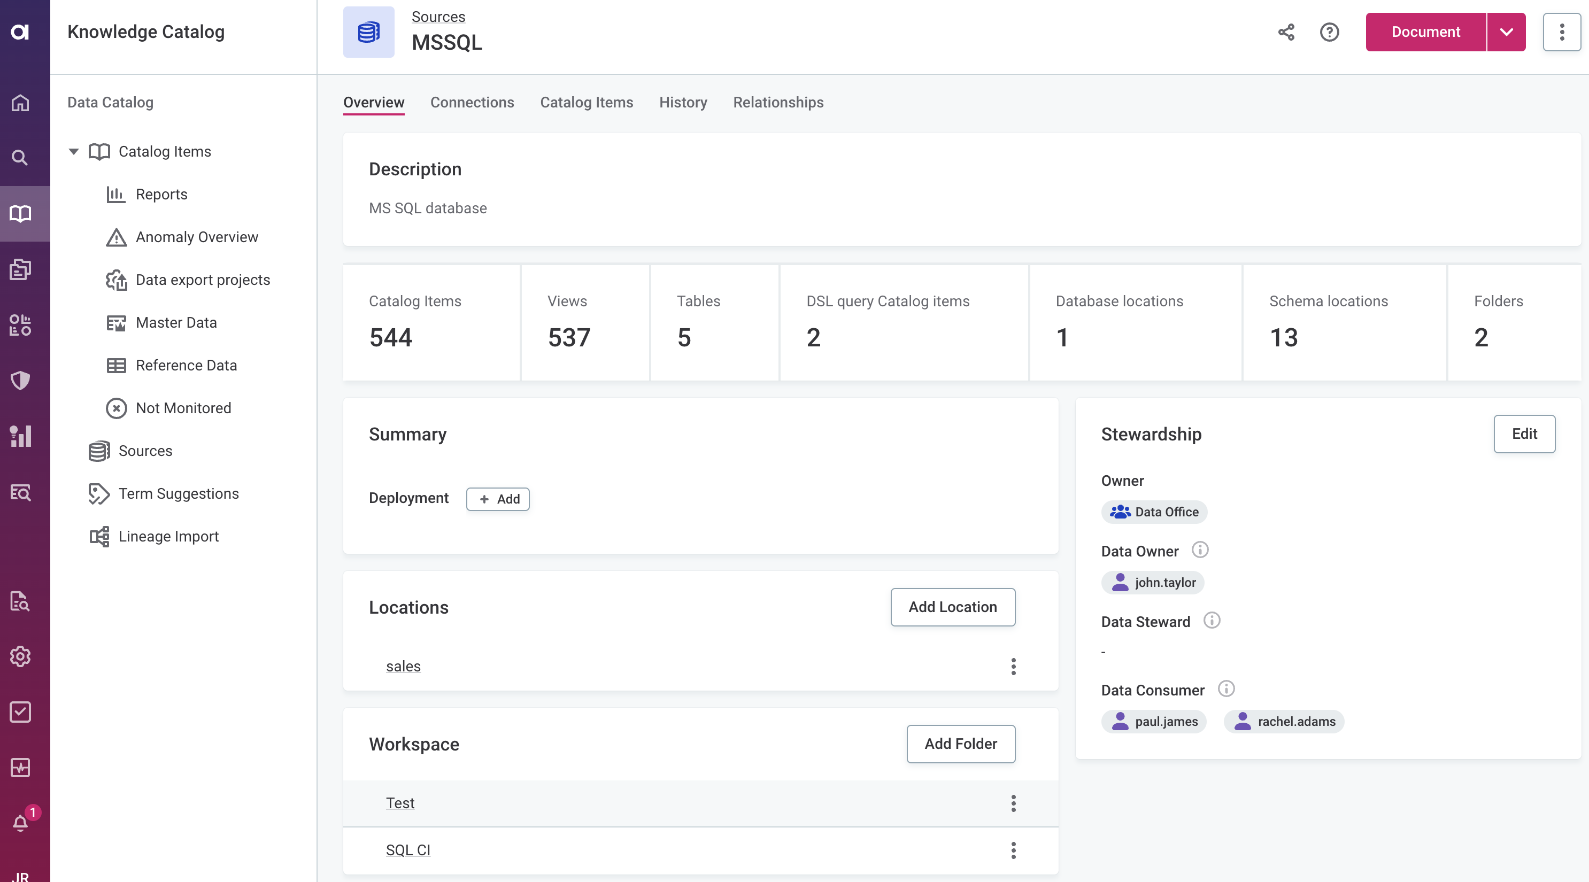
Task: Click the Add Location button
Action: tap(952, 607)
